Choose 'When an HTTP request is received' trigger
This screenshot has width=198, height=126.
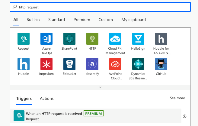coord(96,116)
